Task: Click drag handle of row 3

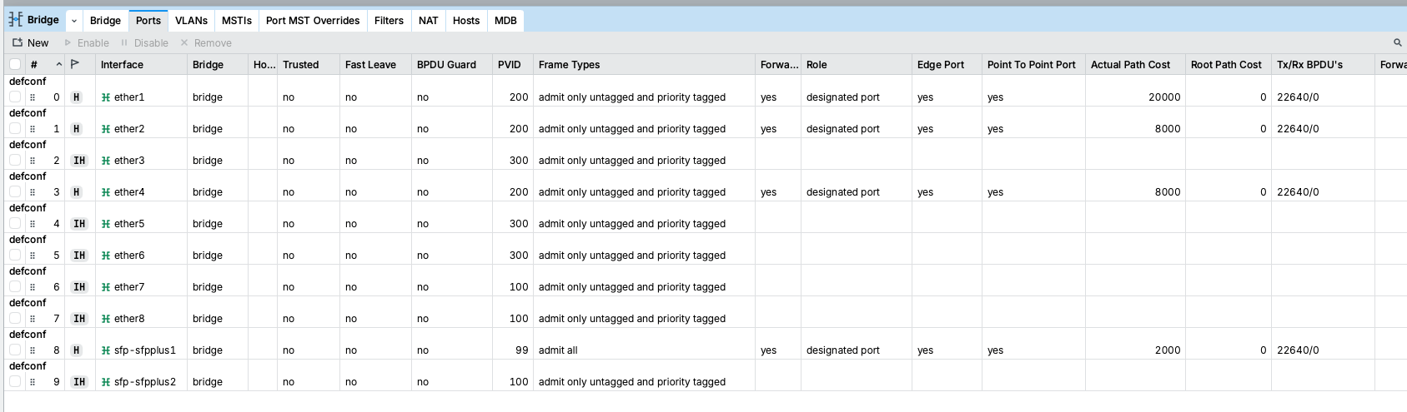Action: [x=33, y=192]
